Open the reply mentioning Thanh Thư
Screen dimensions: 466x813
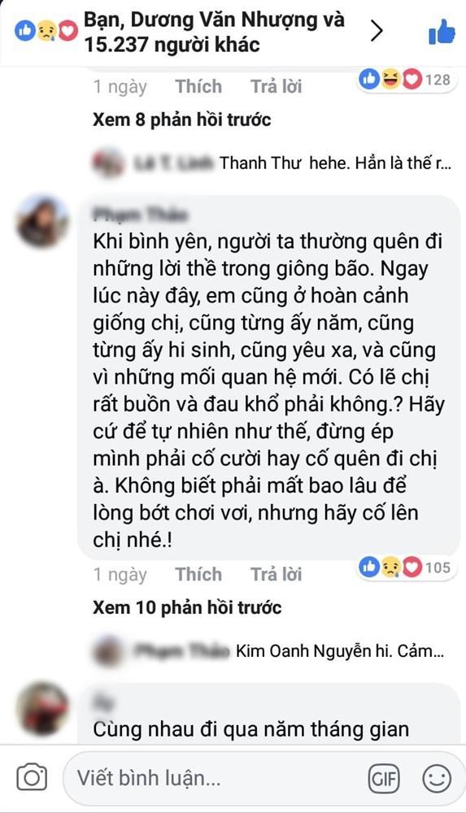tap(272, 163)
